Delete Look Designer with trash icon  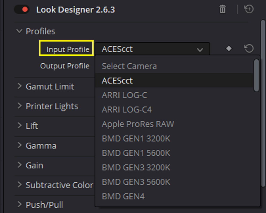223,9
